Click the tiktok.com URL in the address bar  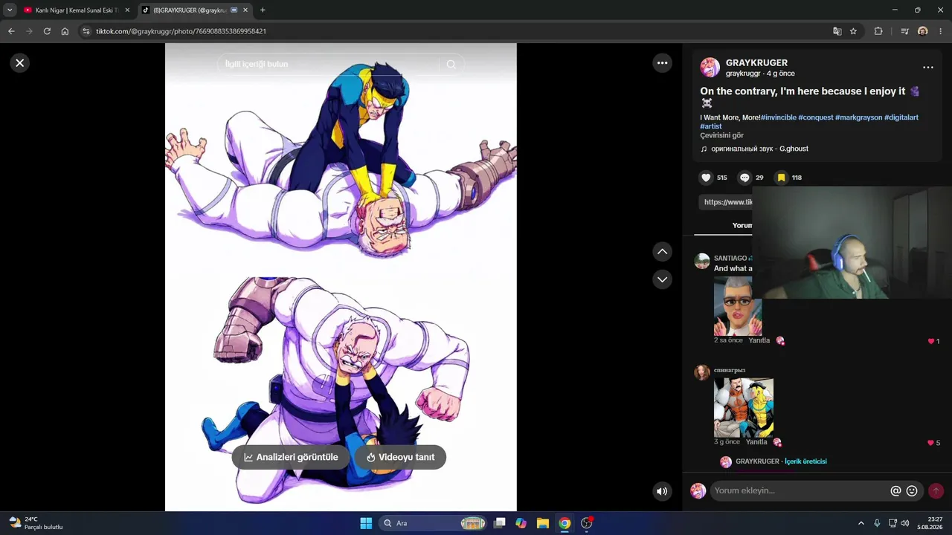click(x=181, y=31)
